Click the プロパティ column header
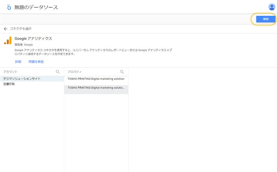 coord(74,72)
